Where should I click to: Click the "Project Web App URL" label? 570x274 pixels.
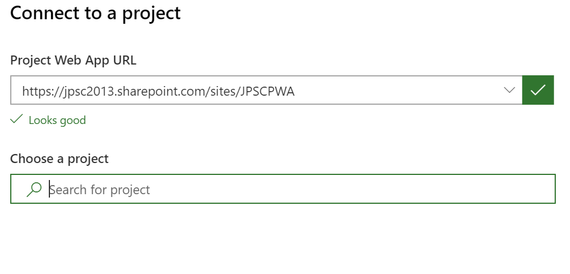pos(73,60)
